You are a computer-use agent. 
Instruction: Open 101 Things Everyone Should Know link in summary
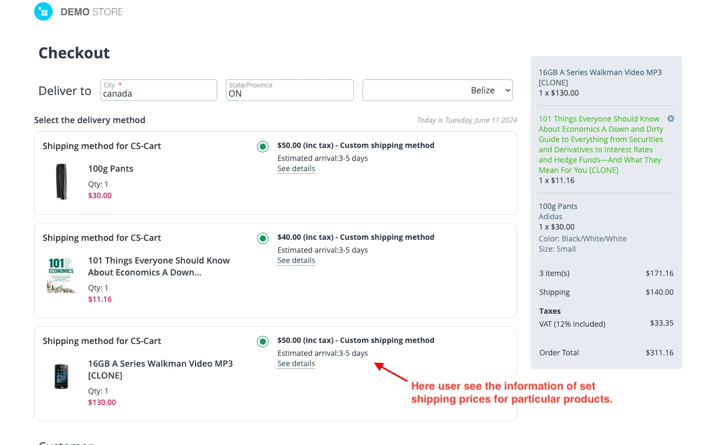[600, 144]
